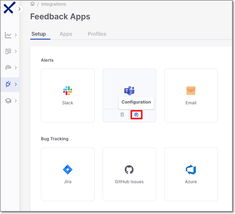
Task: Open the Azure integration card
Action: (191, 174)
